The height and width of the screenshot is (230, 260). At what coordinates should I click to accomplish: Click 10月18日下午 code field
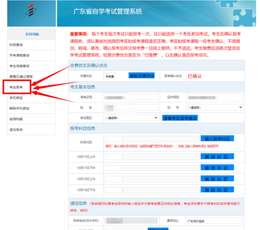pos(114,190)
